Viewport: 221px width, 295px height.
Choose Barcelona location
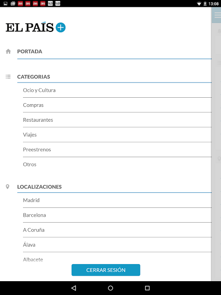[117, 215]
